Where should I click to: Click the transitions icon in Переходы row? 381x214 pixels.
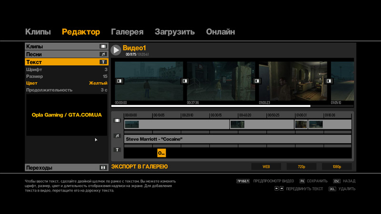click(x=103, y=168)
